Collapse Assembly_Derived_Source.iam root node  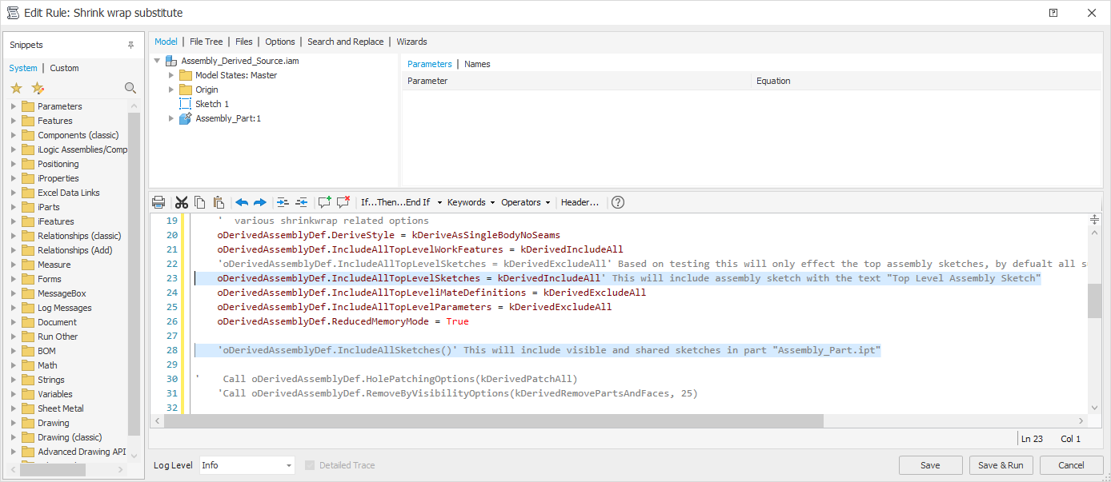[157, 61]
